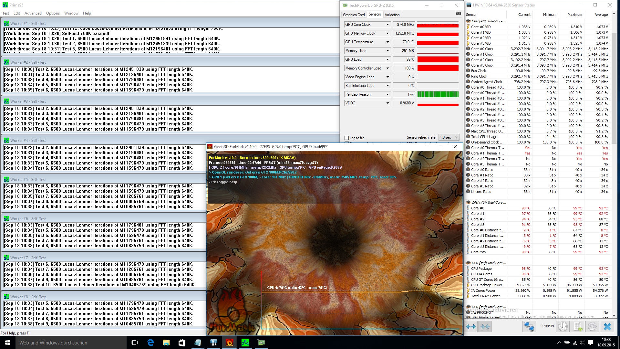Click HWiNFO64 title bar icon
The image size is (620, 349).
pos(469,5)
